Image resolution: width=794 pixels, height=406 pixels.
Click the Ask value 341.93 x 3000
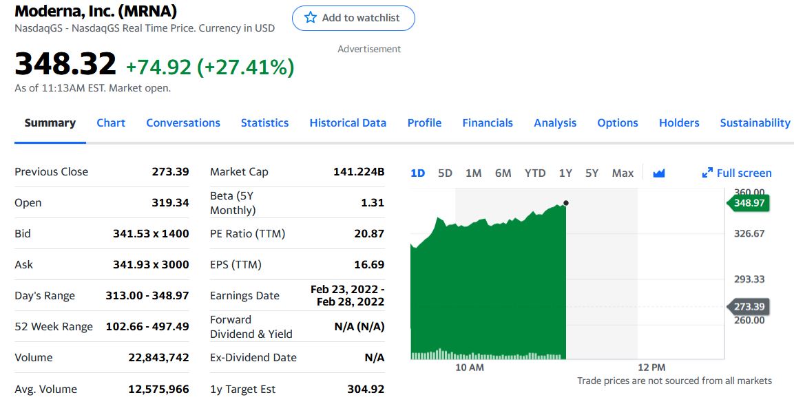[151, 264]
